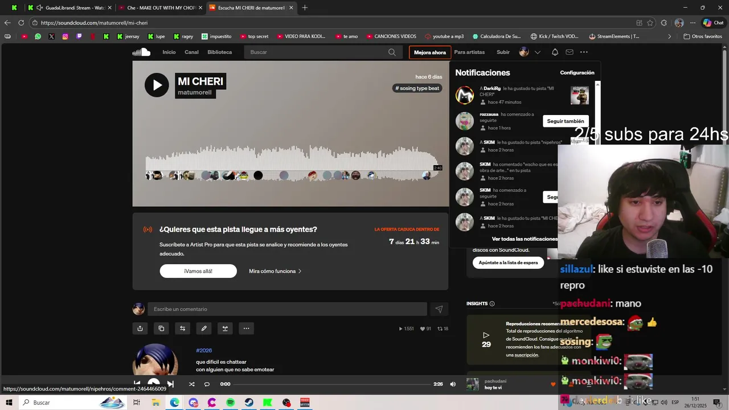The image size is (729, 410).
Task: Seek on the bottom player progress bar
Action: [x=332, y=384]
